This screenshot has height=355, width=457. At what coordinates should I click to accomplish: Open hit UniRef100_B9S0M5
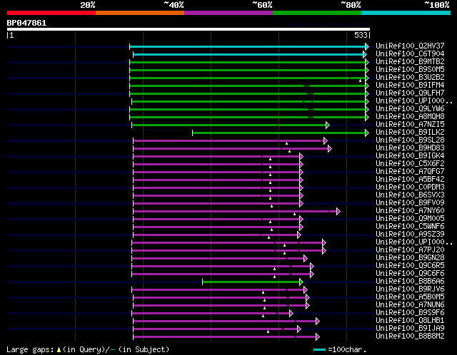[410, 69]
